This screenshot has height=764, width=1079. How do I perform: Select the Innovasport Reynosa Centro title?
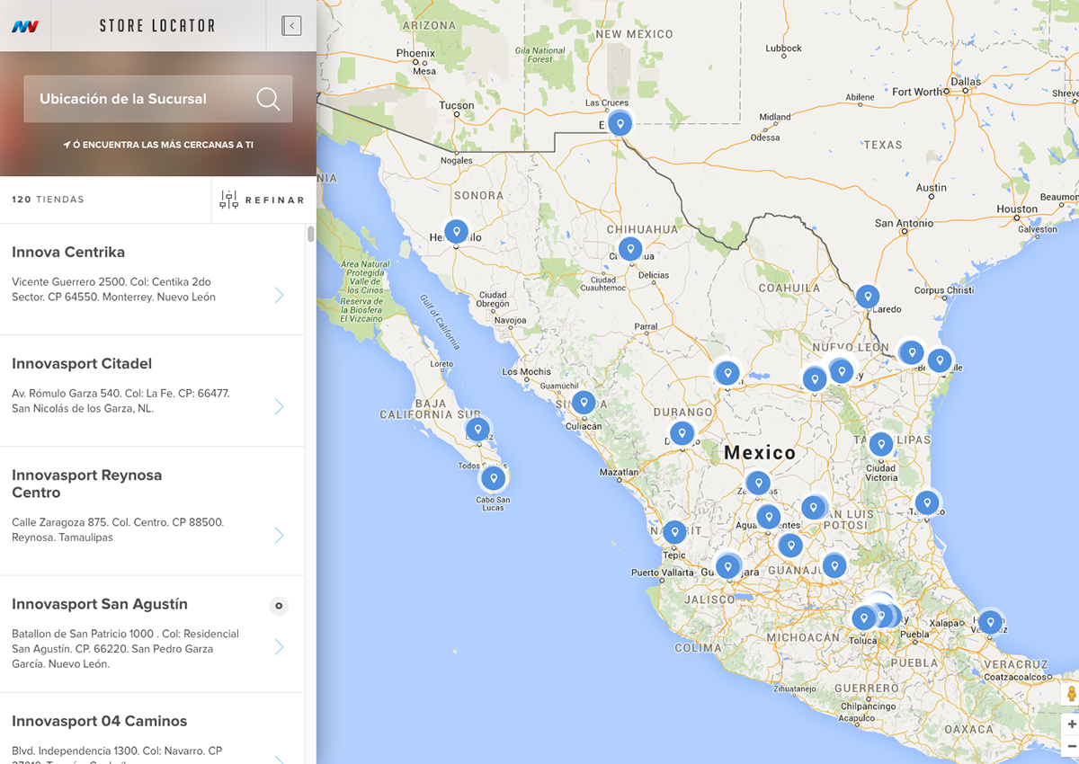87,484
